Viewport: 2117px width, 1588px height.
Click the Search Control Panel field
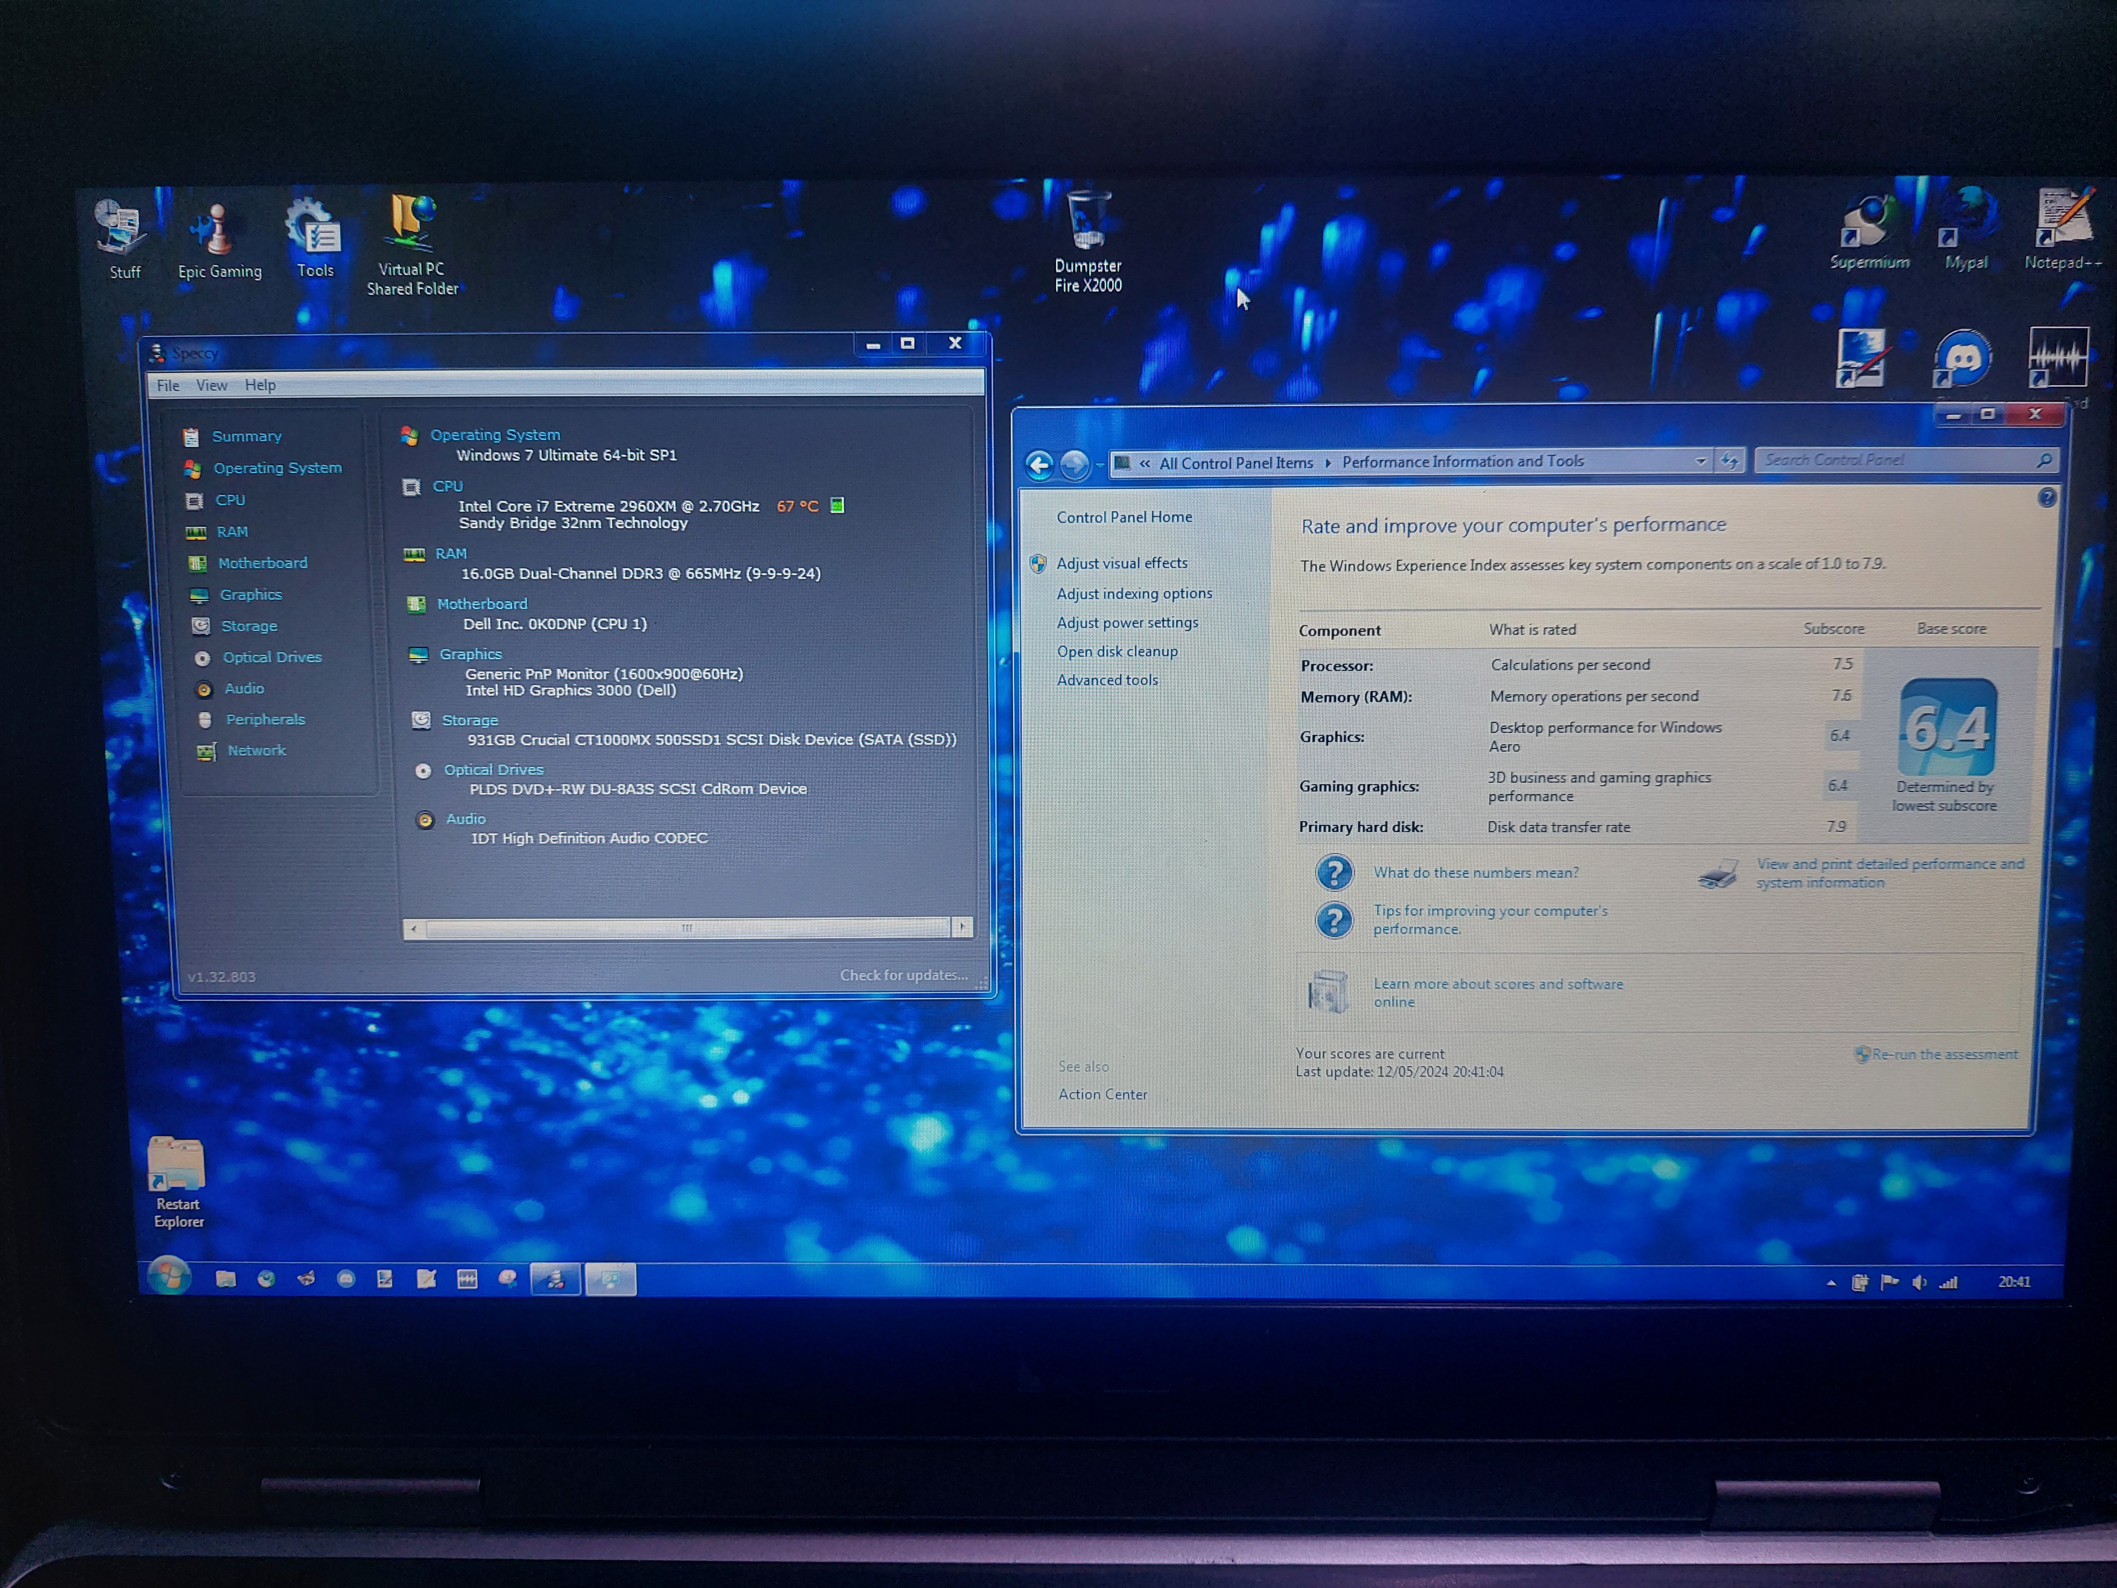tap(1905, 460)
